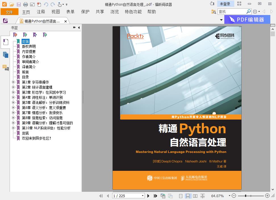Click the zoom slider handle

(246, 196)
